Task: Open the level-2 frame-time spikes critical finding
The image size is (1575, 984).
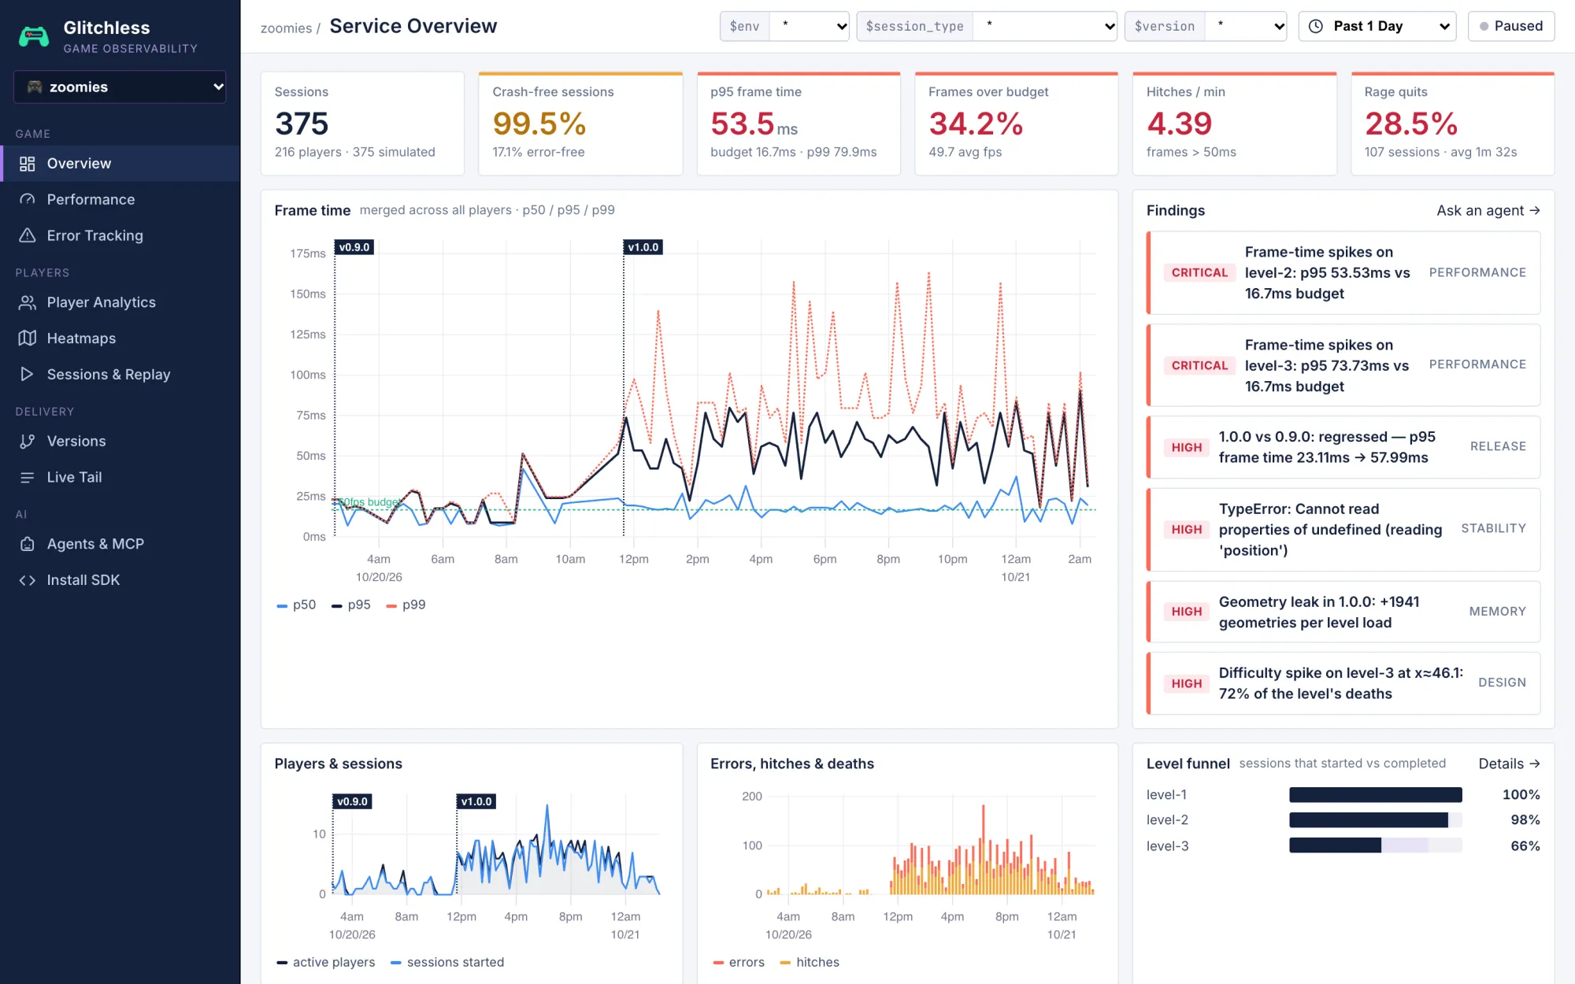Action: pyautogui.click(x=1343, y=272)
